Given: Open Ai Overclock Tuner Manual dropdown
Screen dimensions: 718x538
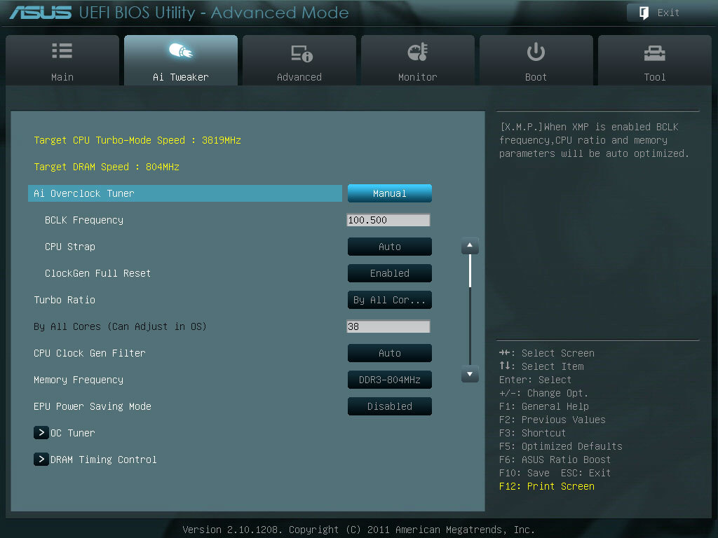Looking at the screenshot, I should point(390,193).
